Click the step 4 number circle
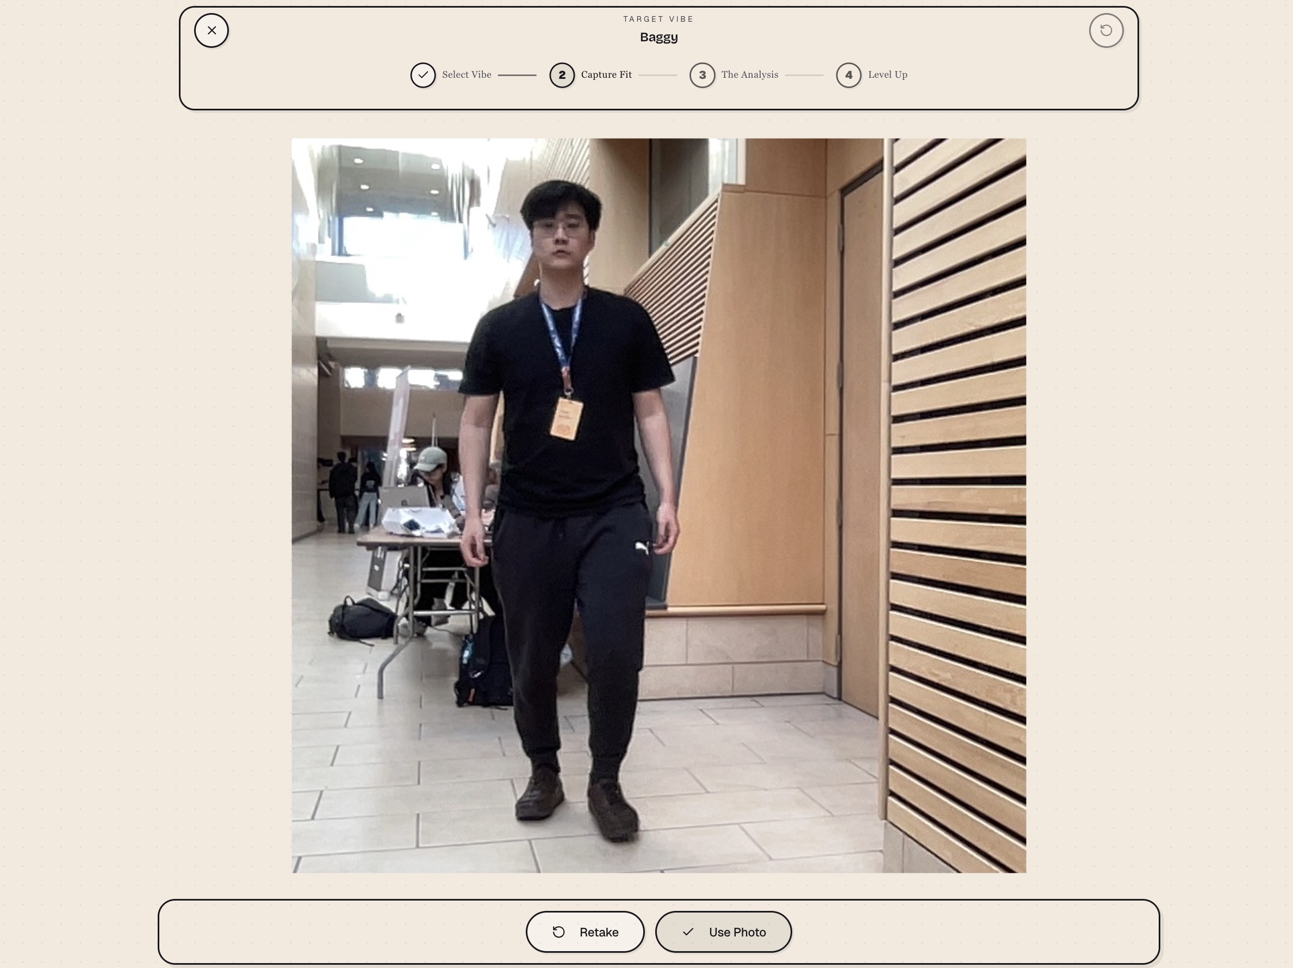 [x=848, y=75]
